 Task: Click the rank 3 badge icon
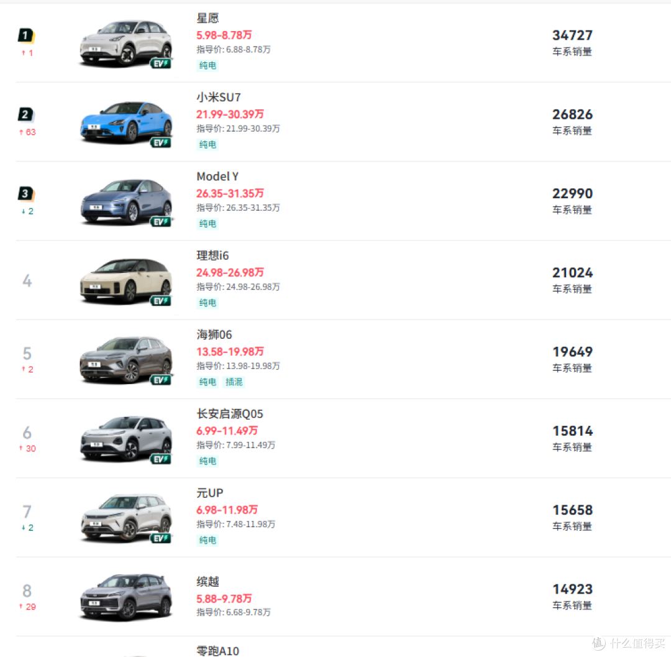tap(26, 193)
